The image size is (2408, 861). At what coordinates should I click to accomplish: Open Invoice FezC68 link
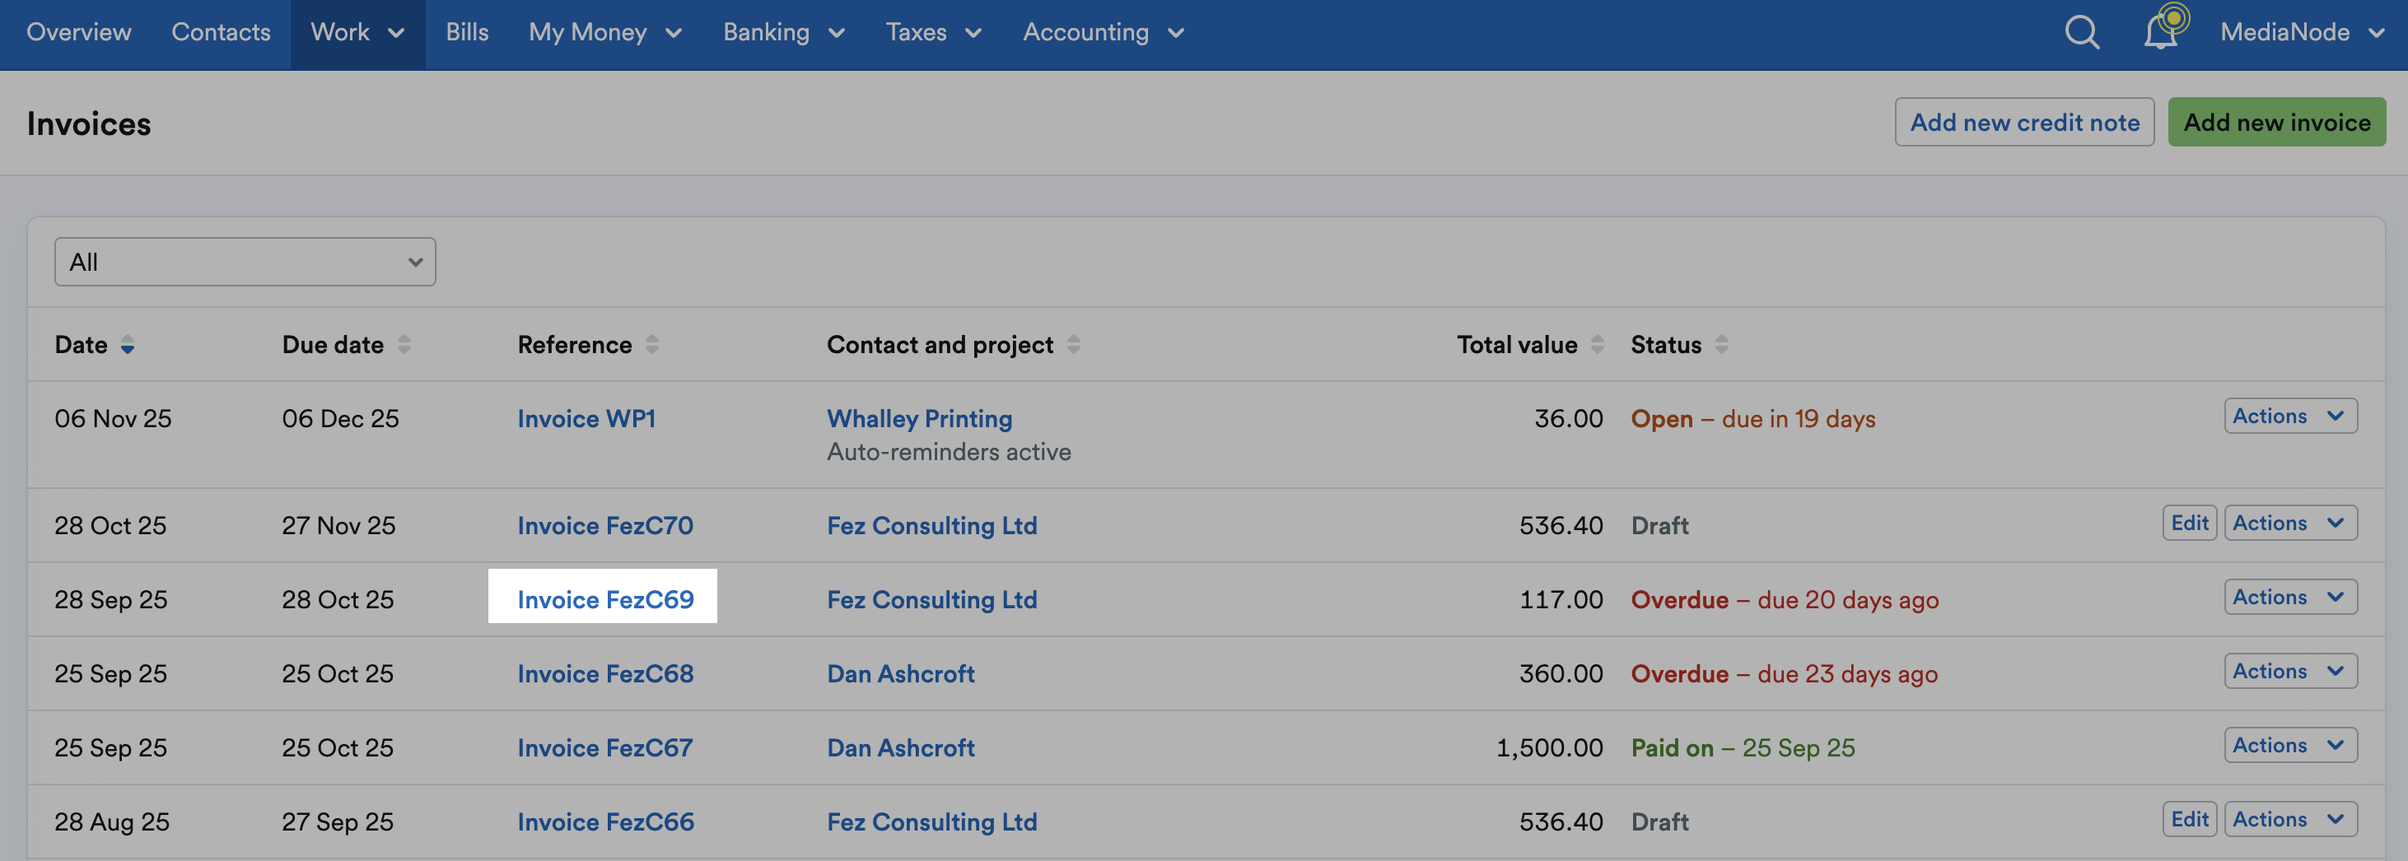(x=604, y=673)
